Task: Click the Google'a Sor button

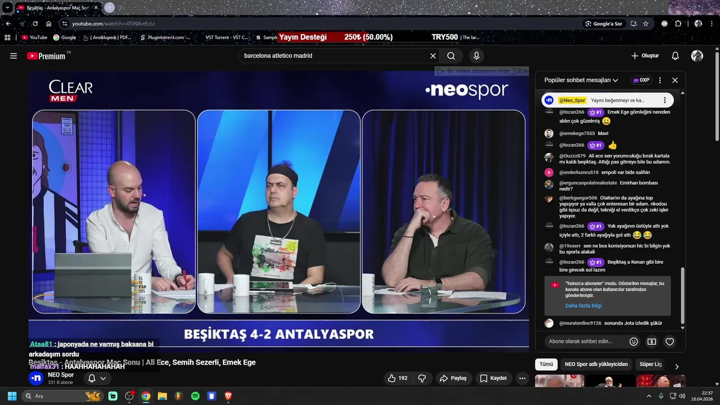Action: 604,24
